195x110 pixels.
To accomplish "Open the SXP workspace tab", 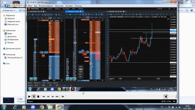I will click(x=50, y=86).
